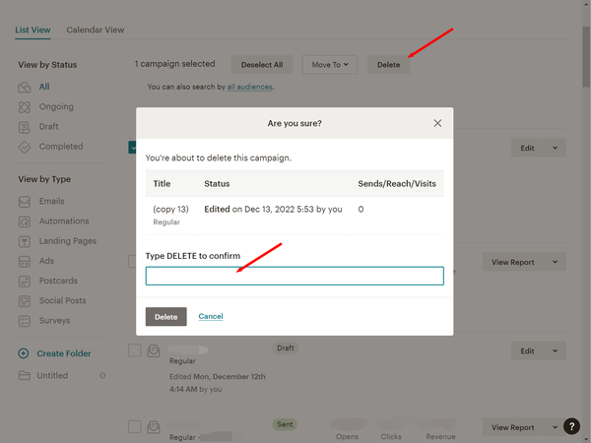Open the Move To dropdown
591x443 pixels.
click(329, 65)
